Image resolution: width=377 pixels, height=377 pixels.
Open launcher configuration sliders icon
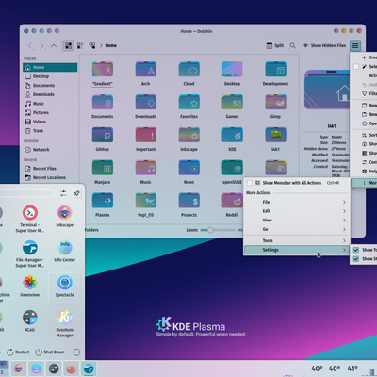click(x=63, y=193)
